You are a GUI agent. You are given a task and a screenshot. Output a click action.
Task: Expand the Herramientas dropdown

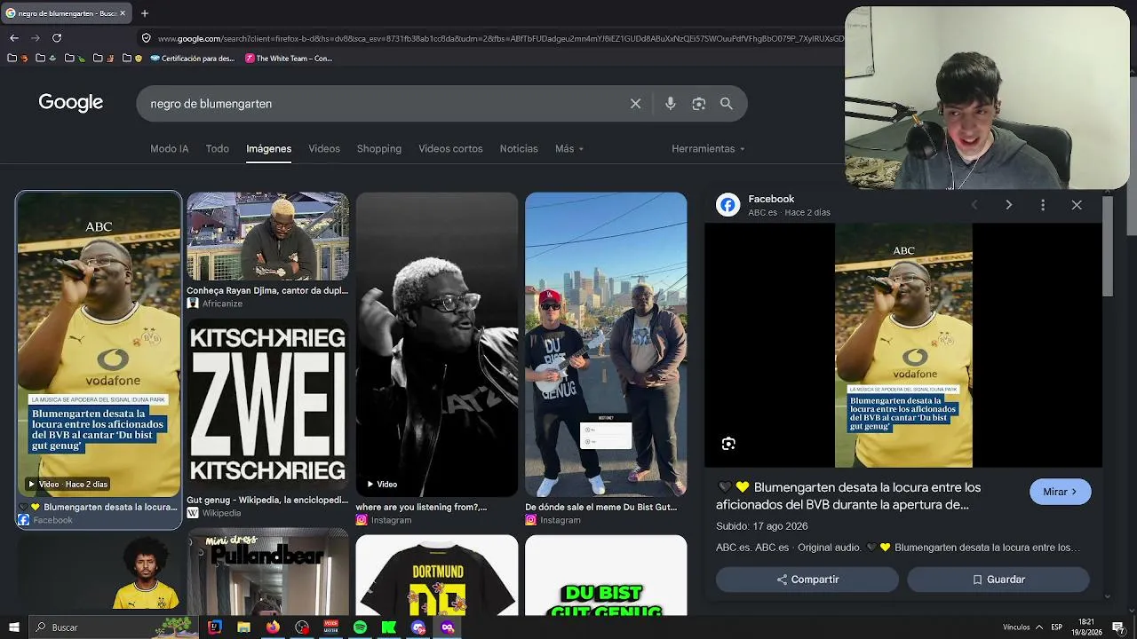[708, 148]
